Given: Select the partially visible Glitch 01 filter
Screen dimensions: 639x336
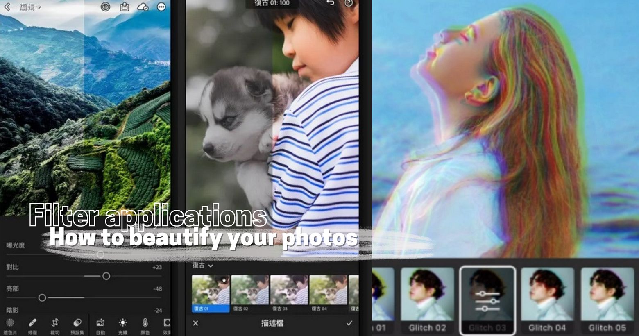Looking at the screenshot, I should [x=383, y=300].
